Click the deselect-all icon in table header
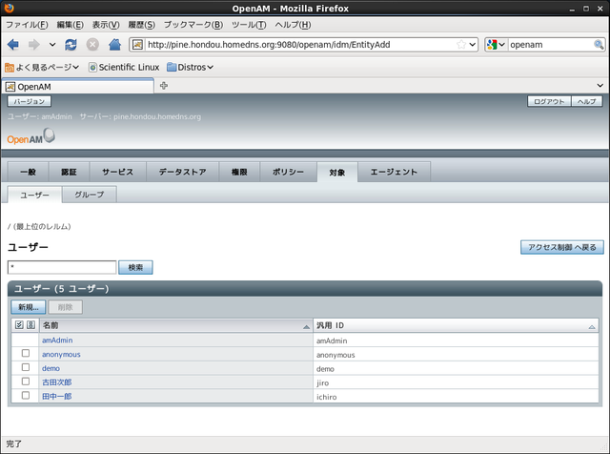The width and height of the screenshot is (610, 454). coord(31,325)
